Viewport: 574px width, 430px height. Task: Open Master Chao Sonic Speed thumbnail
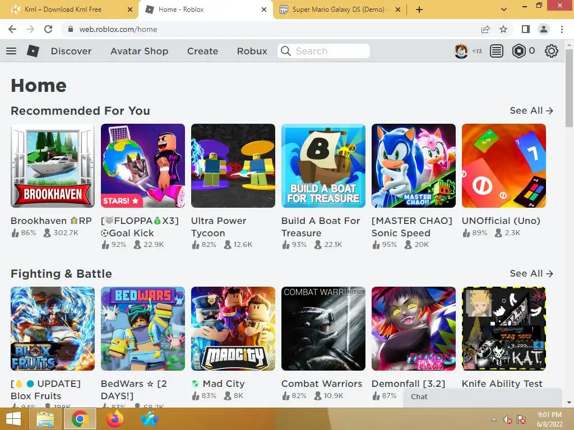(x=414, y=166)
